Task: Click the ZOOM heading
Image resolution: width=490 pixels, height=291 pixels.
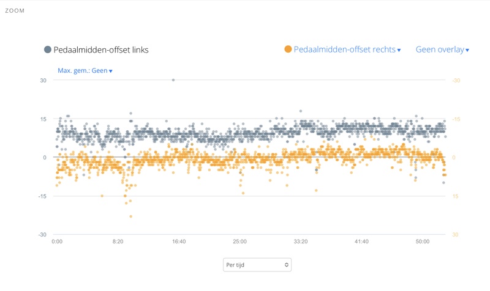Action: click(x=15, y=10)
